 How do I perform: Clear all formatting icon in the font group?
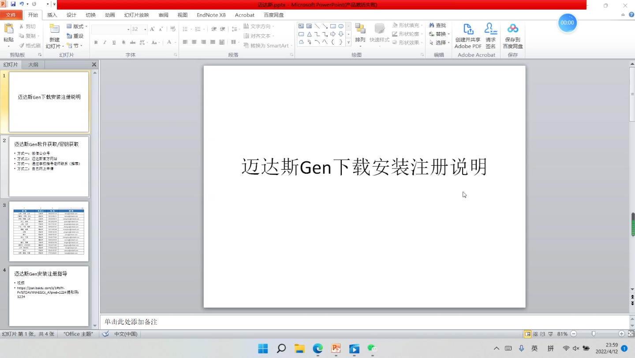point(173,29)
